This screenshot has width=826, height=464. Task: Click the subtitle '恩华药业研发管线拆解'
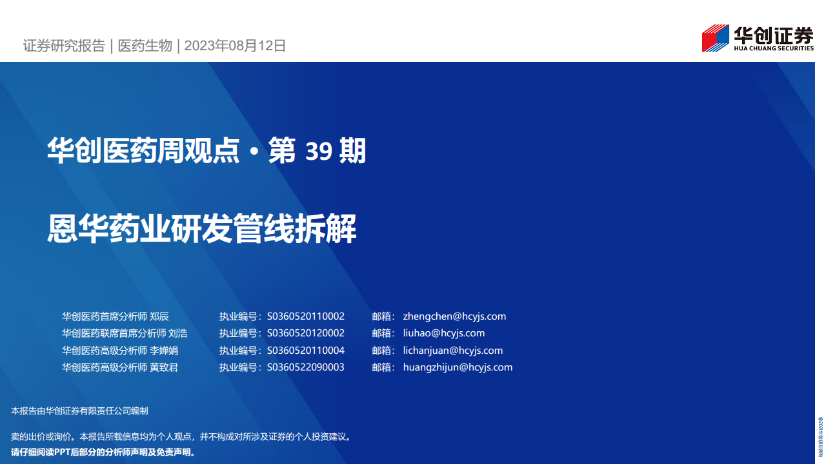[x=202, y=229]
